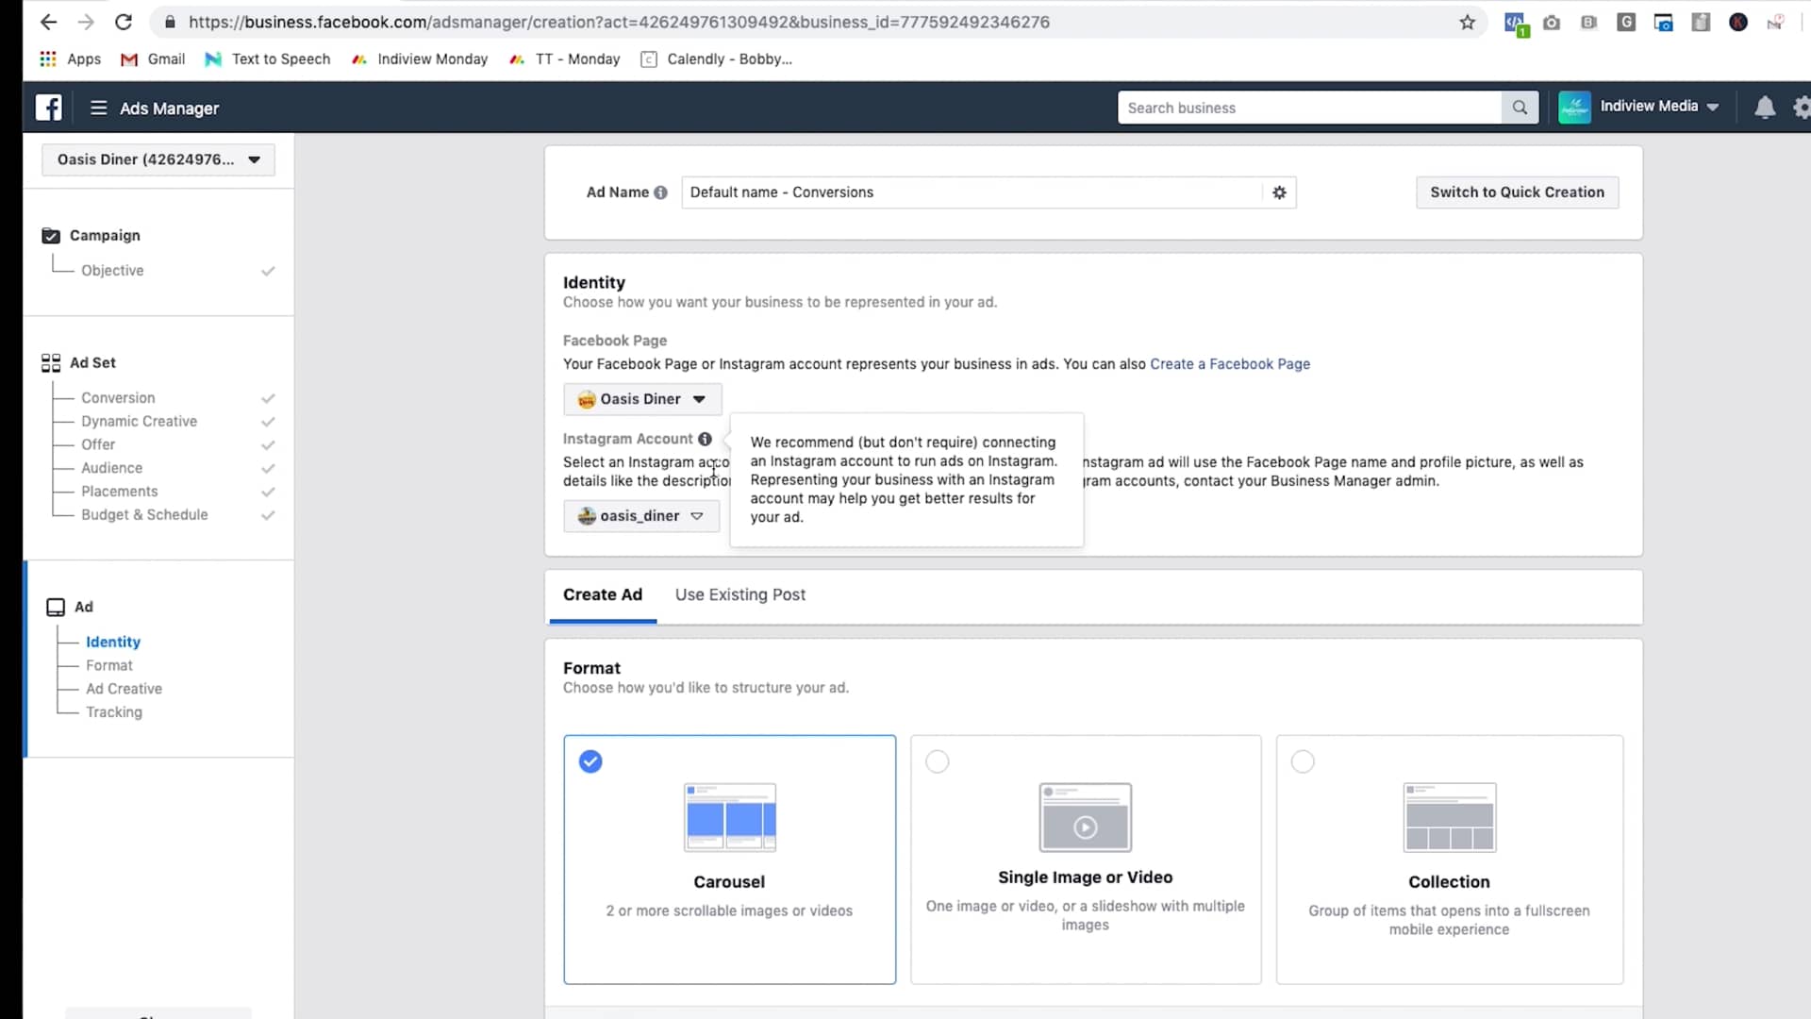Click the Instagram Account info icon

tap(705, 439)
